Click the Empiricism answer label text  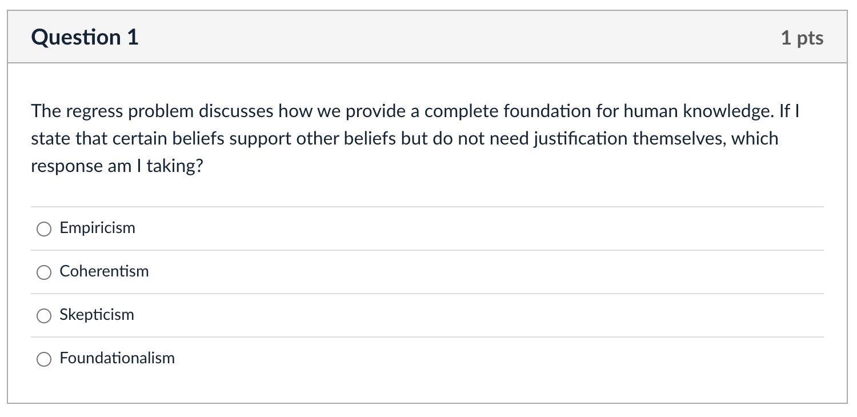98,228
